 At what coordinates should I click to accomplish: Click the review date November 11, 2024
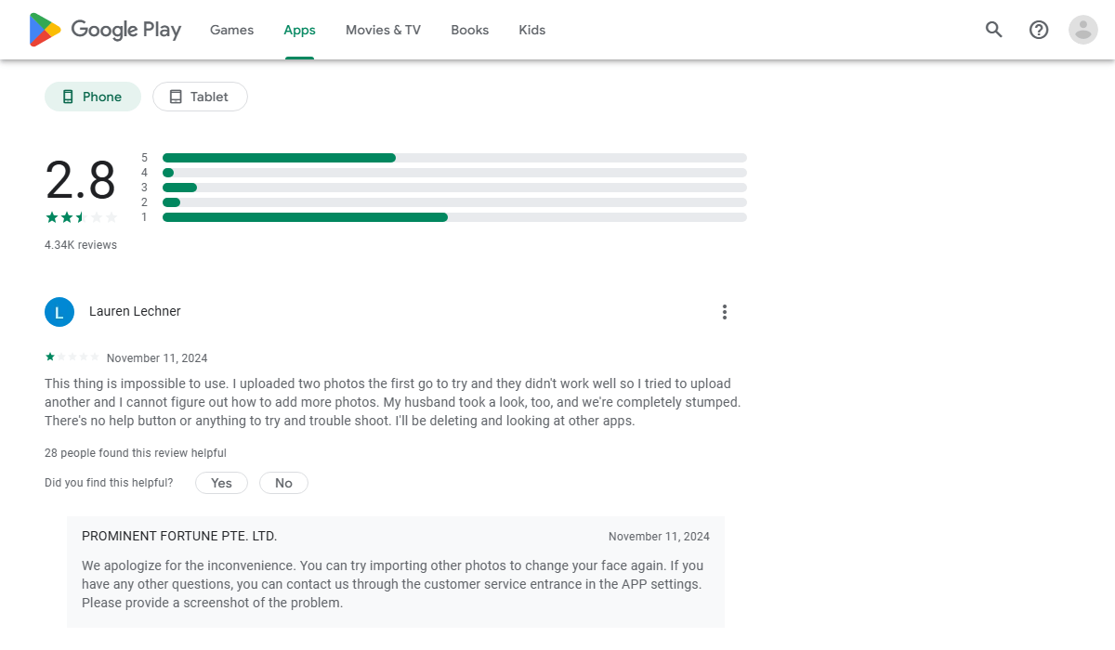pyautogui.click(x=157, y=358)
